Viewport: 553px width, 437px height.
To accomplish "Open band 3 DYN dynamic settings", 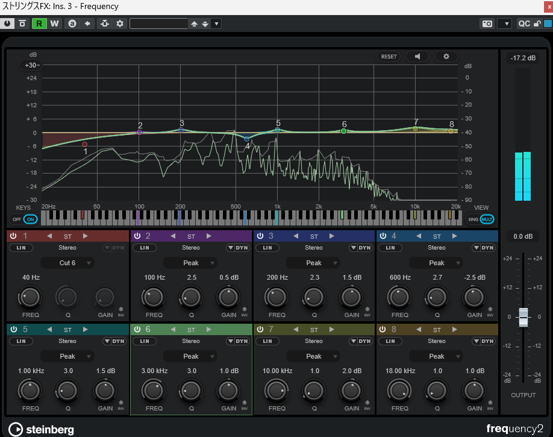I will (360, 248).
